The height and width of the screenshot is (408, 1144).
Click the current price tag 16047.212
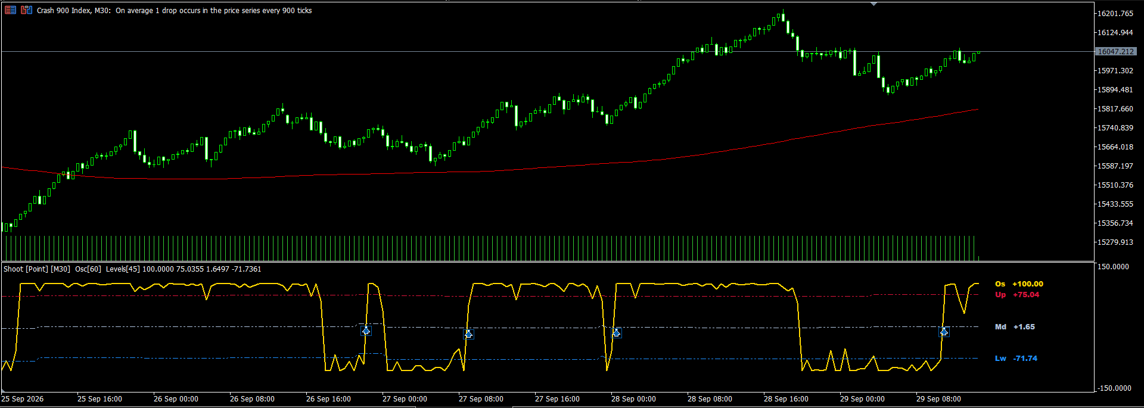coord(1116,52)
